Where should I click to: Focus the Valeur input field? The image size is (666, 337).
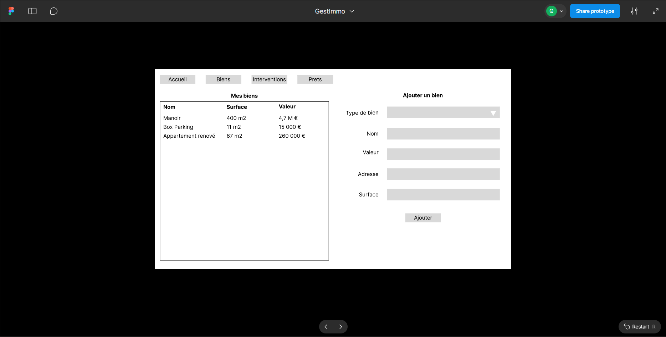tap(443, 154)
